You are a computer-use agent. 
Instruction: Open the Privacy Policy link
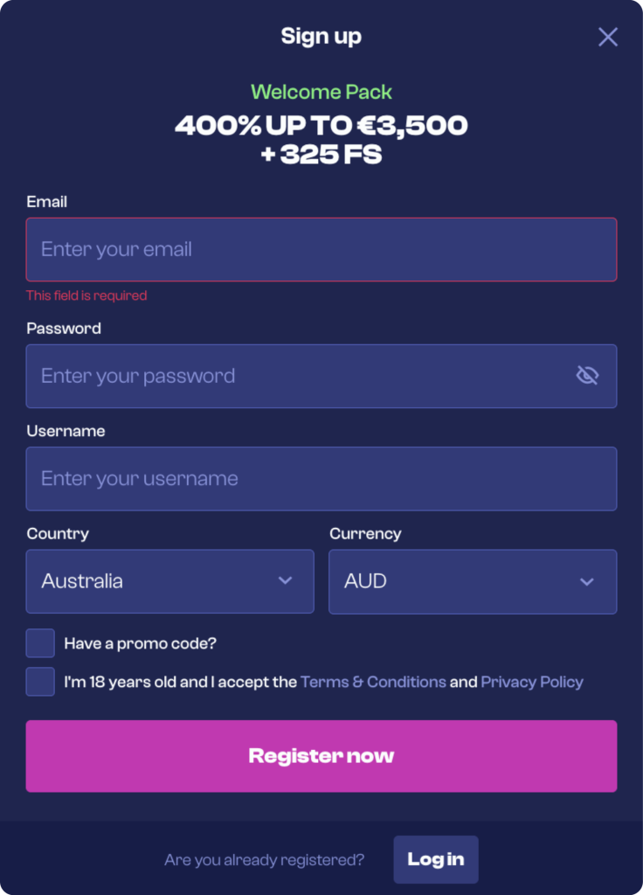point(531,682)
